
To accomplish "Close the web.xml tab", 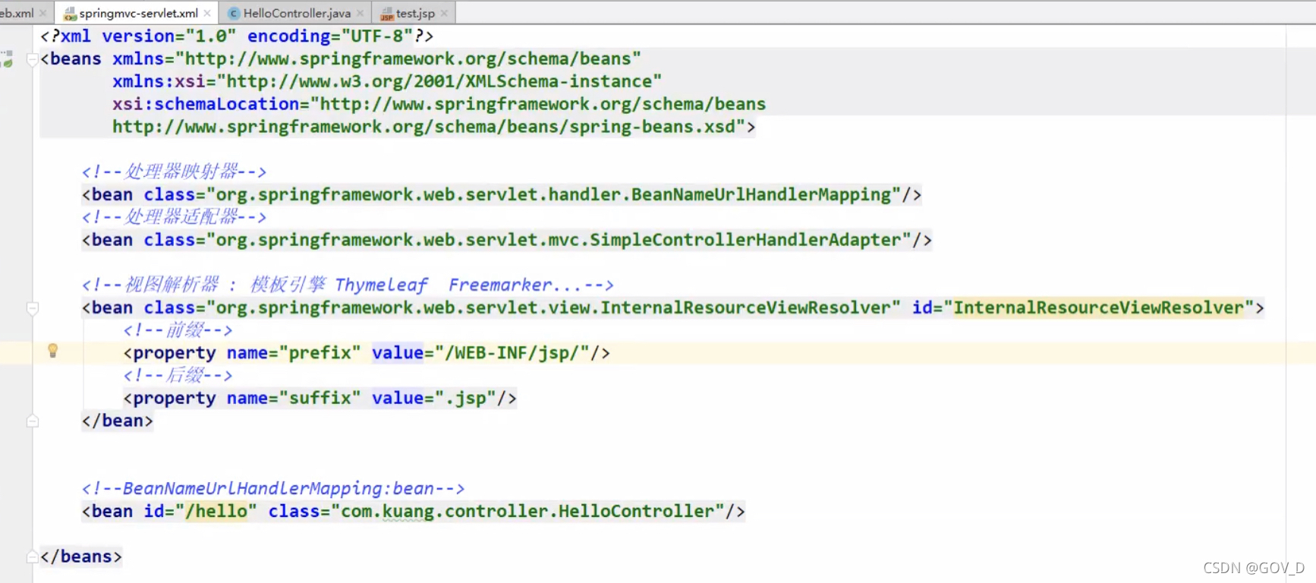I will tap(43, 13).
